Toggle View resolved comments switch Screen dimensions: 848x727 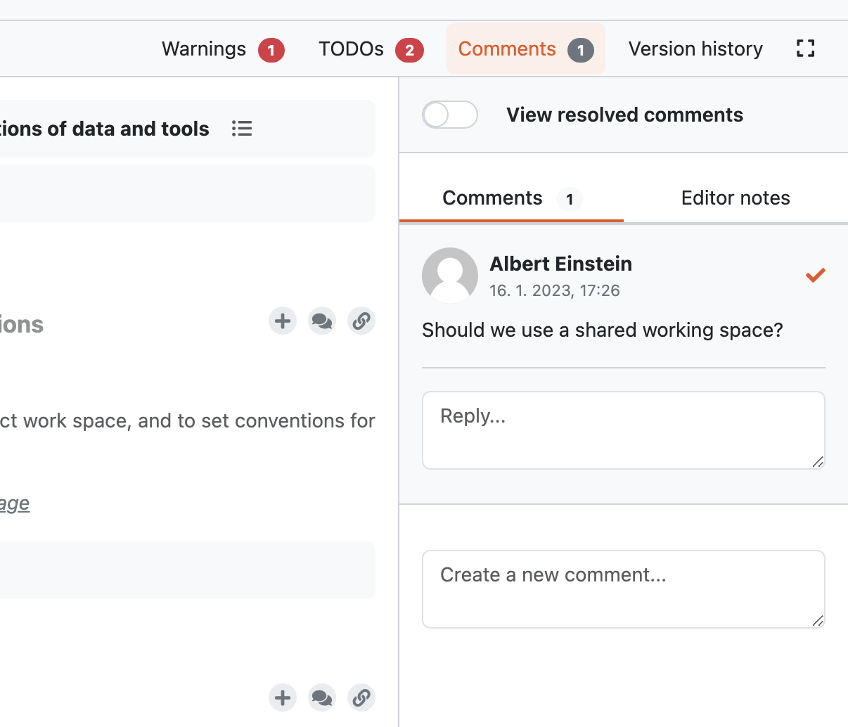pyautogui.click(x=450, y=115)
